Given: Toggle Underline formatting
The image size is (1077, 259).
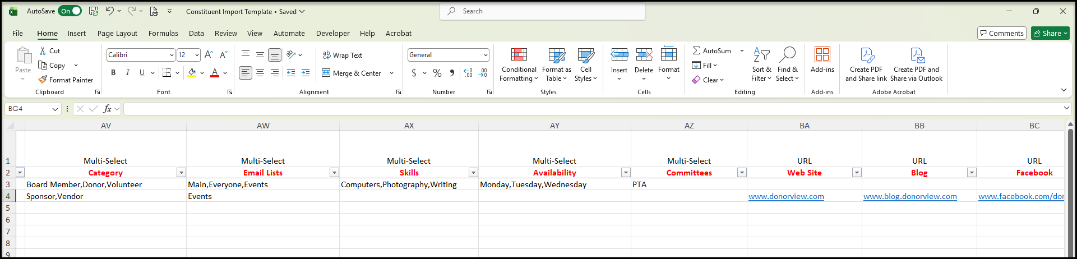Looking at the screenshot, I should click(x=142, y=73).
